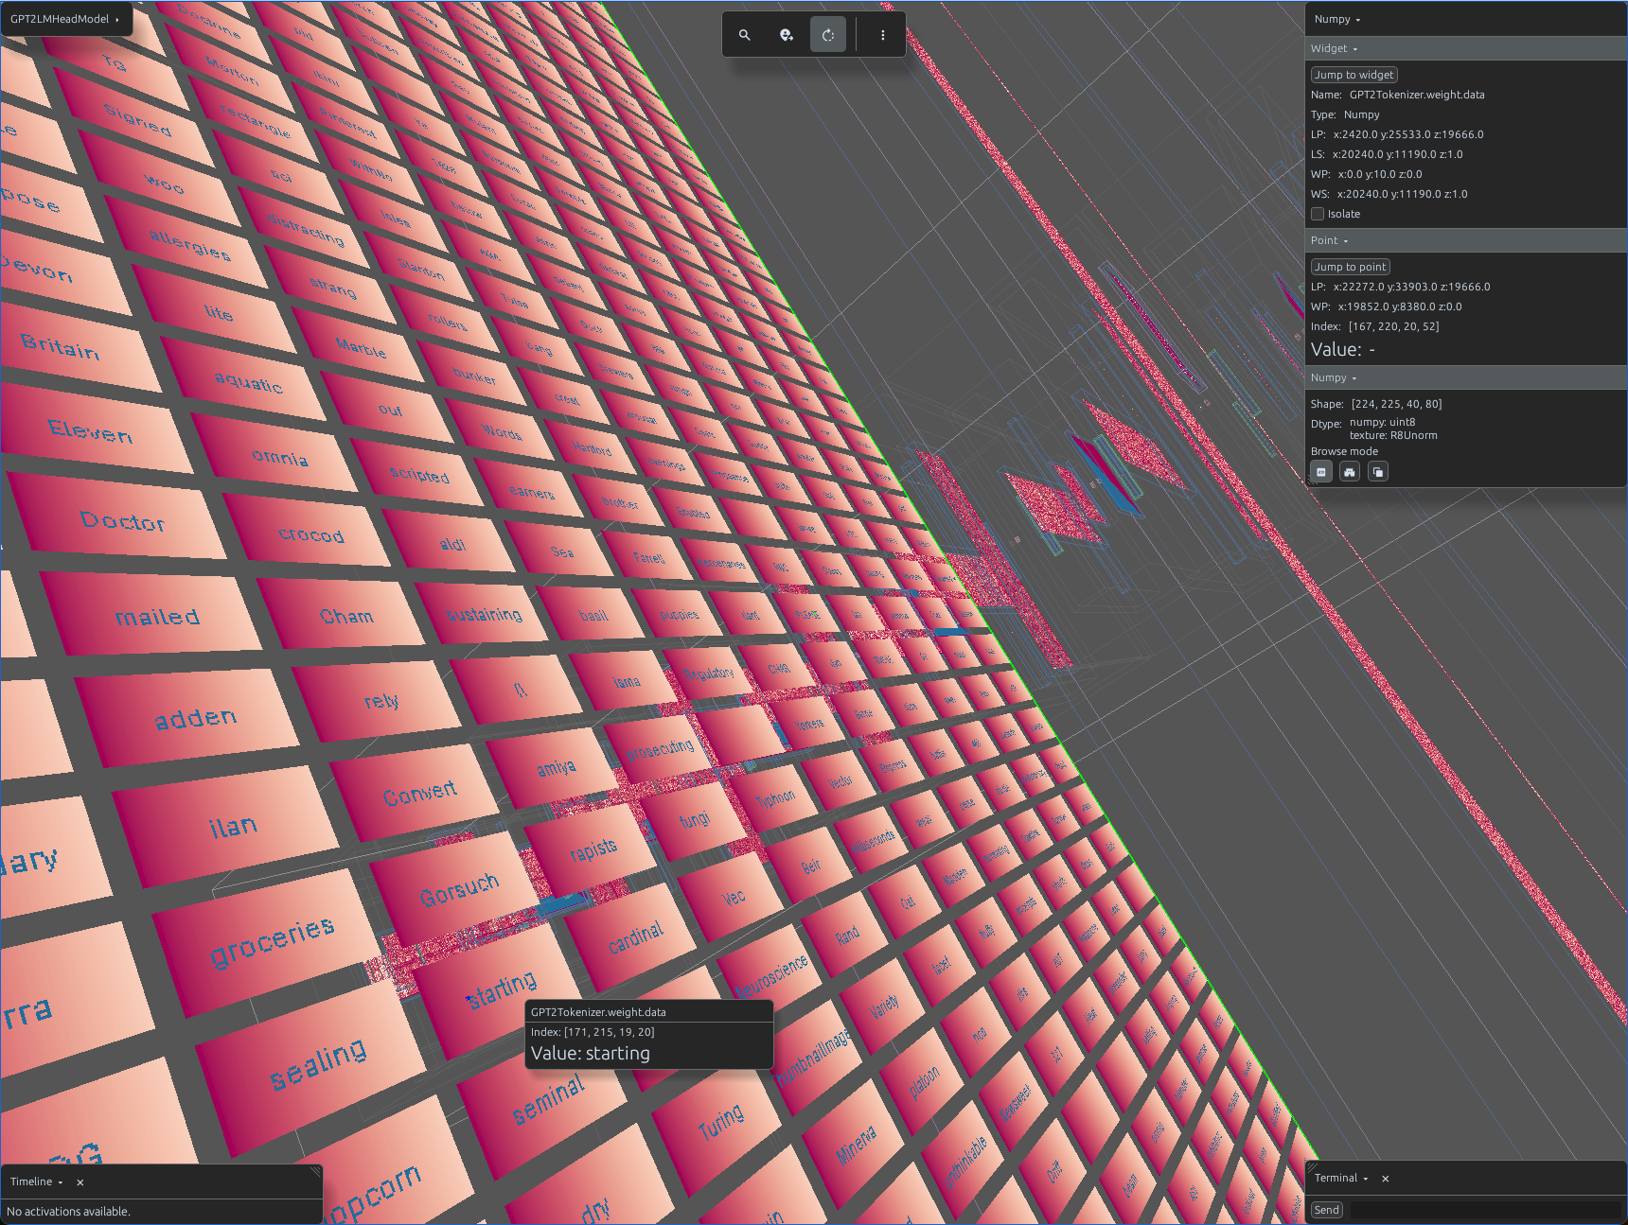Screen dimensions: 1628x1225
Task: Click 'Value: starting' in the hover tooltip
Action: click(x=591, y=1053)
